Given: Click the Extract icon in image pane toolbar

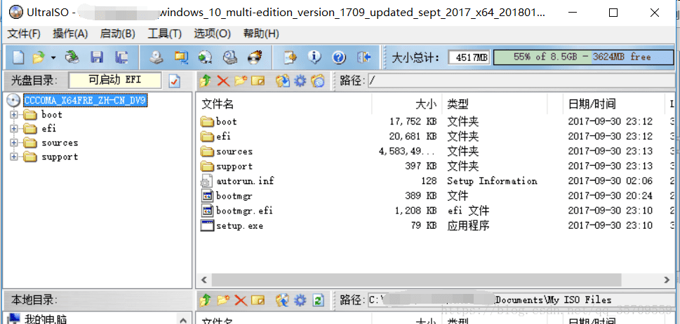Looking at the screenshot, I should pos(283,80).
